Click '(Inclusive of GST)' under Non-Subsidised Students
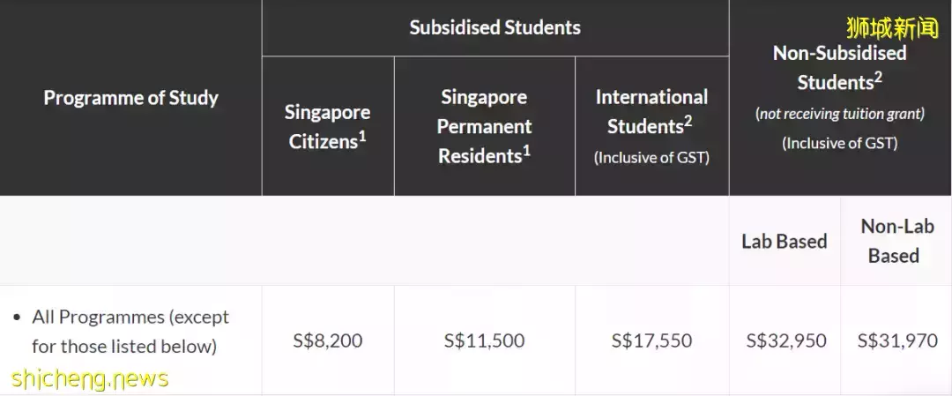Image resolution: width=952 pixels, height=396 pixels. point(839,143)
